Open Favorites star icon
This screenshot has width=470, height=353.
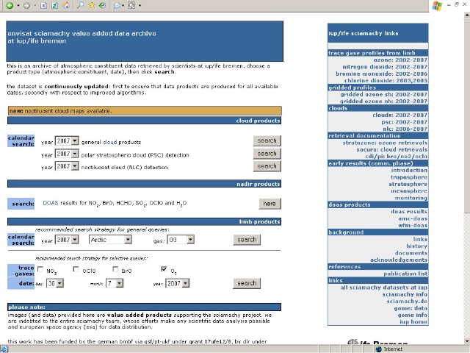(91, 5)
